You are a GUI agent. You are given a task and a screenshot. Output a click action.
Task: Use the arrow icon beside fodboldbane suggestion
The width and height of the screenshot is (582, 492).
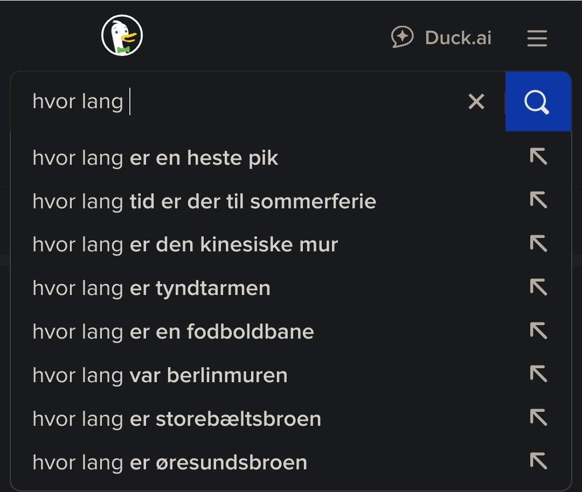[538, 331]
